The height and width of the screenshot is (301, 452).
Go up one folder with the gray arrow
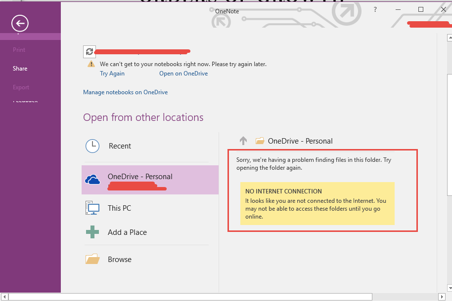(243, 141)
